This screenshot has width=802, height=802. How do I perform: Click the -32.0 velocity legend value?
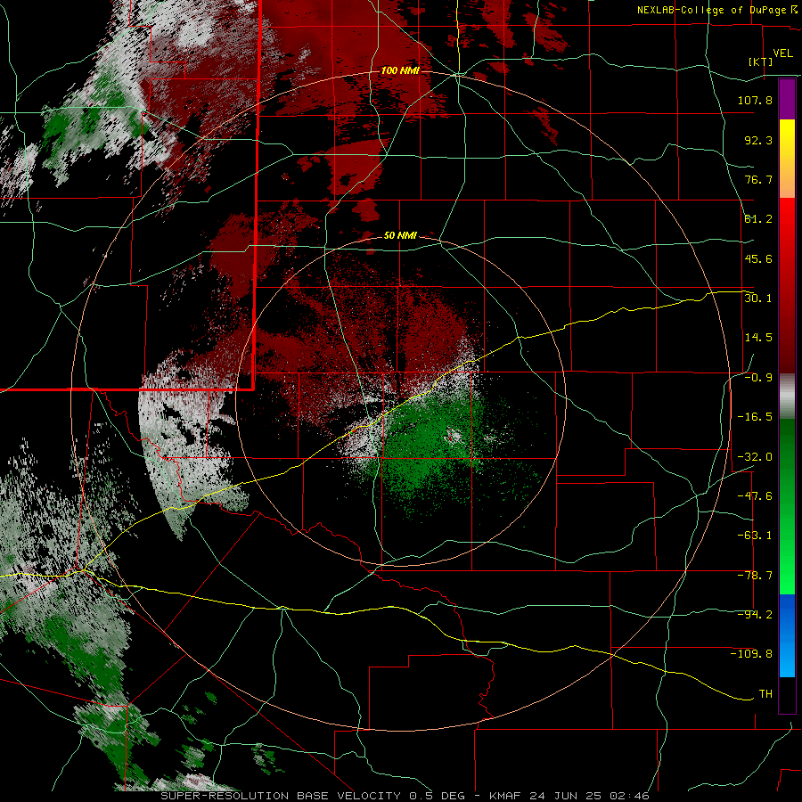point(755,457)
